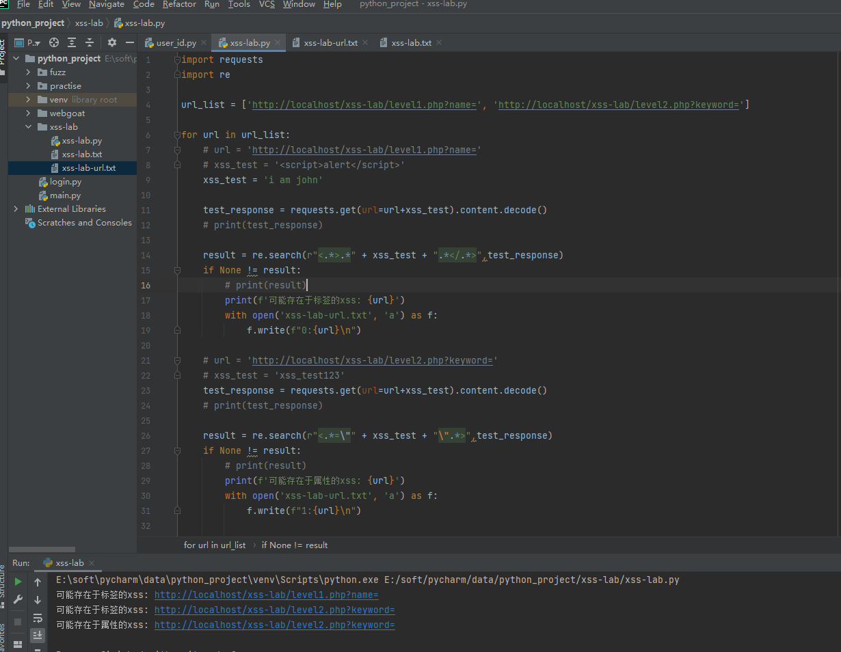Click 'if None != result' editor breadcrumb
Viewport: 841px width, 652px height.
pyautogui.click(x=295, y=545)
